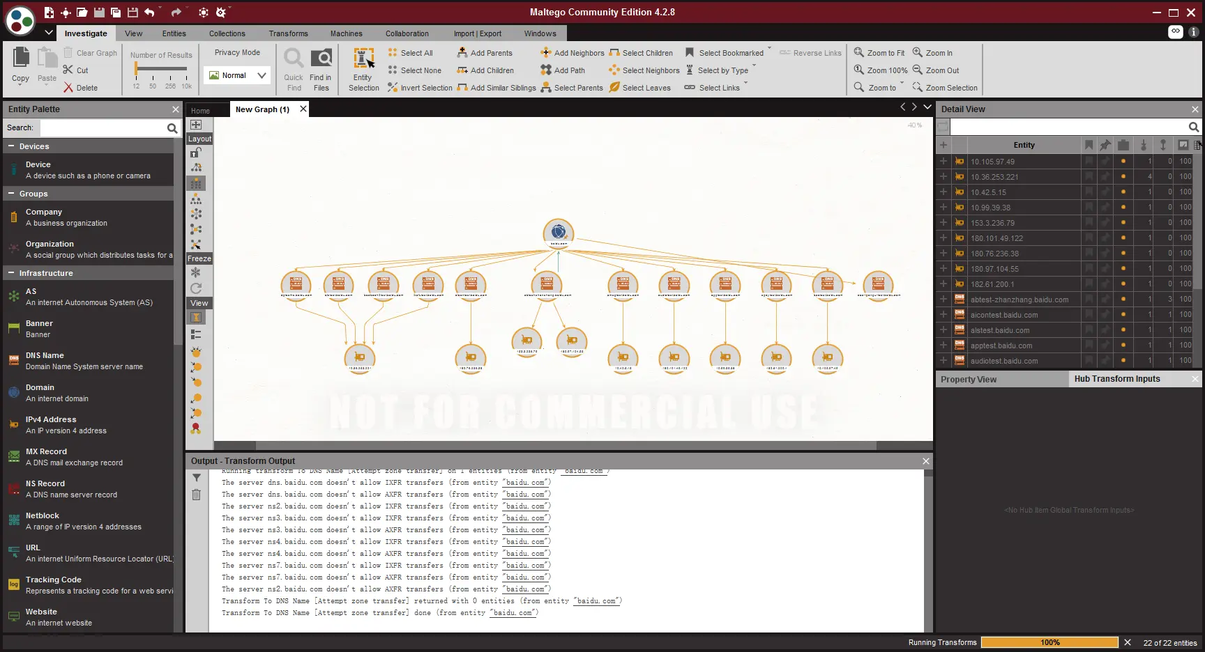Expand the 10.42.5.15 row details
This screenshot has width=1205, height=652.
[943, 192]
